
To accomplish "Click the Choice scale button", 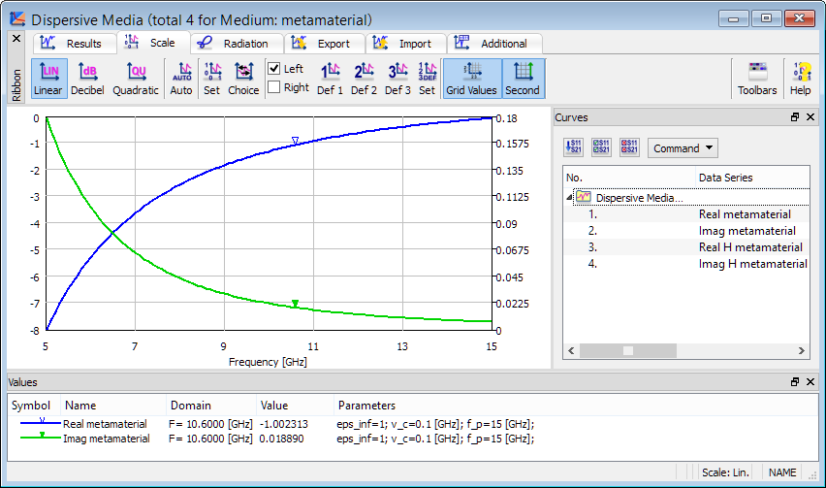I will click(x=243, y=79).
